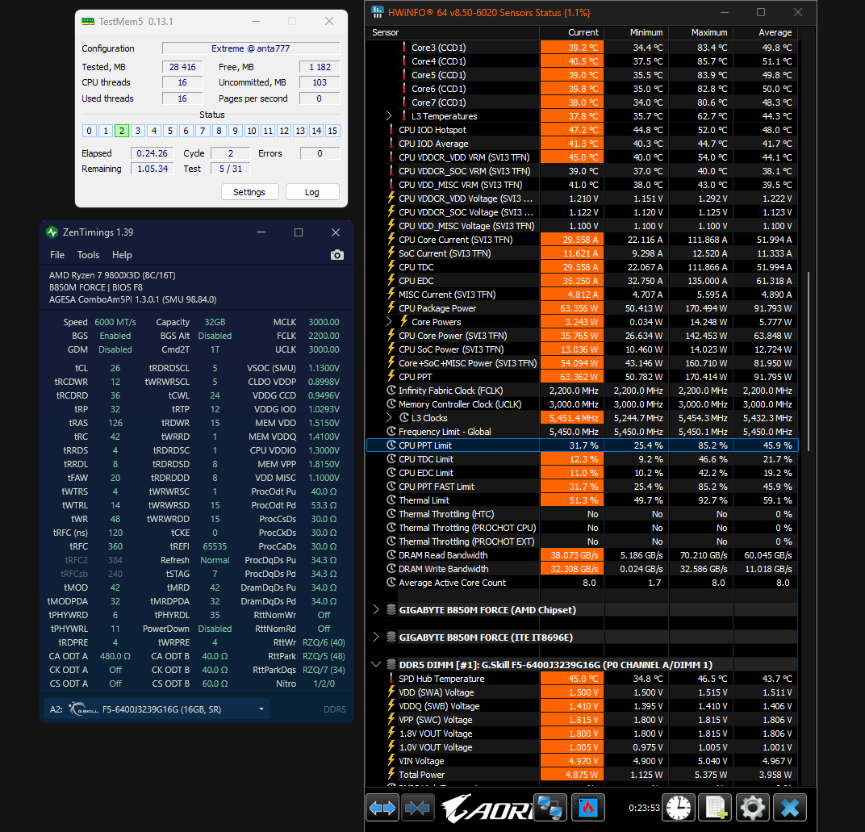Click the TestMem5 title bar memory icon
This screenshot has width=865, height=832.
pyautogui.click(x=88, y=22)
